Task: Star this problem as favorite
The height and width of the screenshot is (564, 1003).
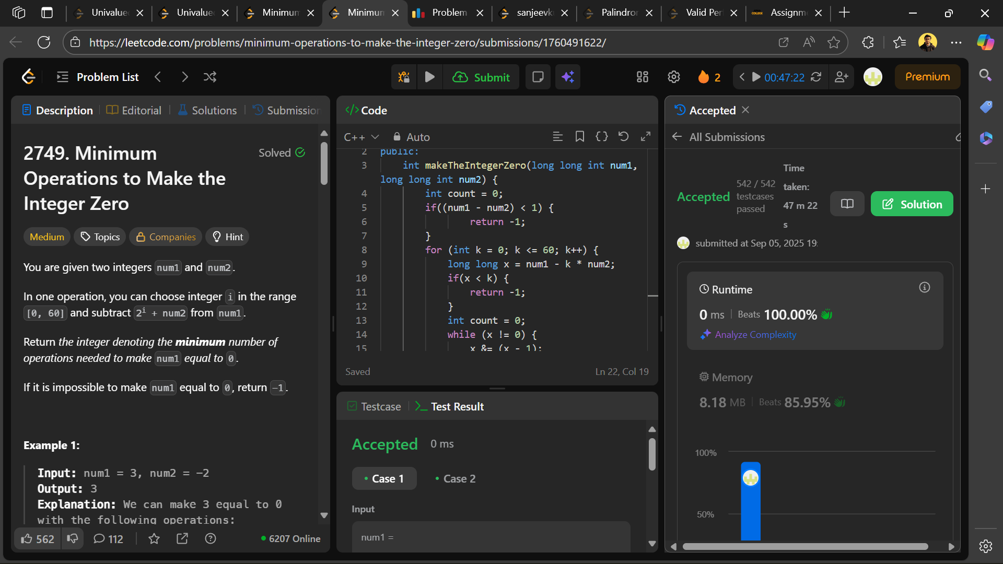Action: point(154,538)
